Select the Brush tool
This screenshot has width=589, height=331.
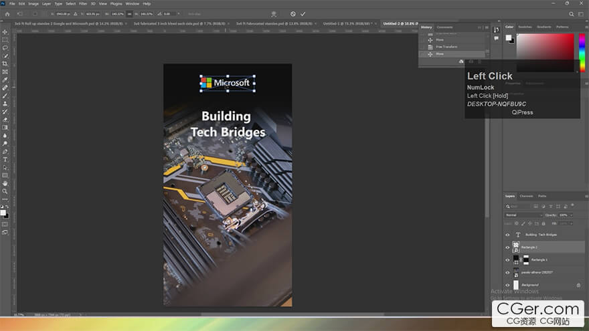coord(5,96)
